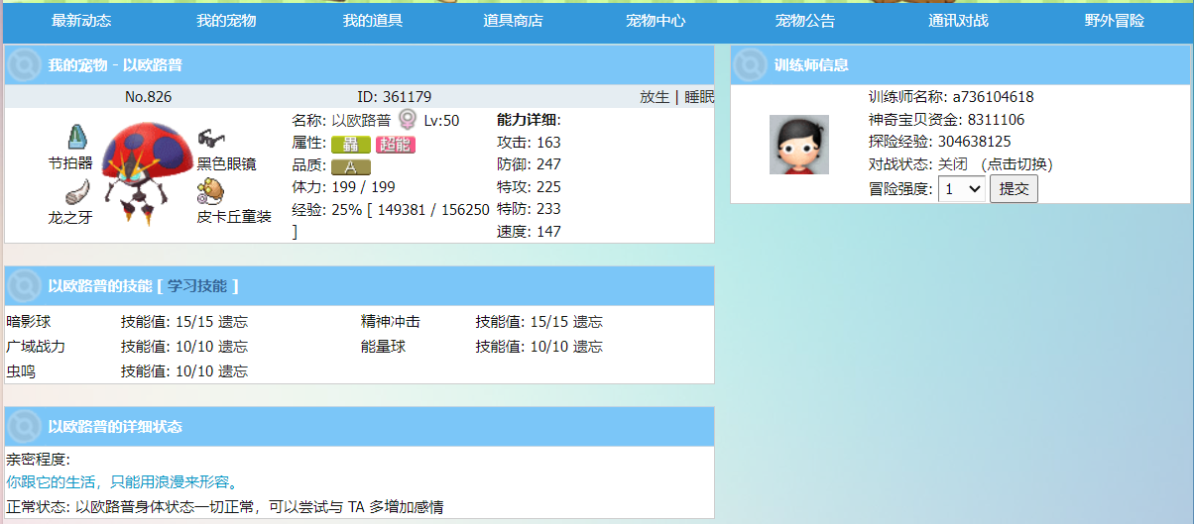Open 宠物中心 menu tab
The image size is (1194, 524).
point(656,21)
